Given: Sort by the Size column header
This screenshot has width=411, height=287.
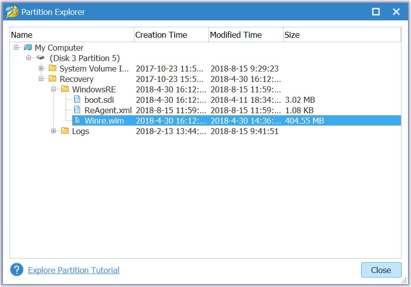Looking at the screenshot, I should pos(342,35).
